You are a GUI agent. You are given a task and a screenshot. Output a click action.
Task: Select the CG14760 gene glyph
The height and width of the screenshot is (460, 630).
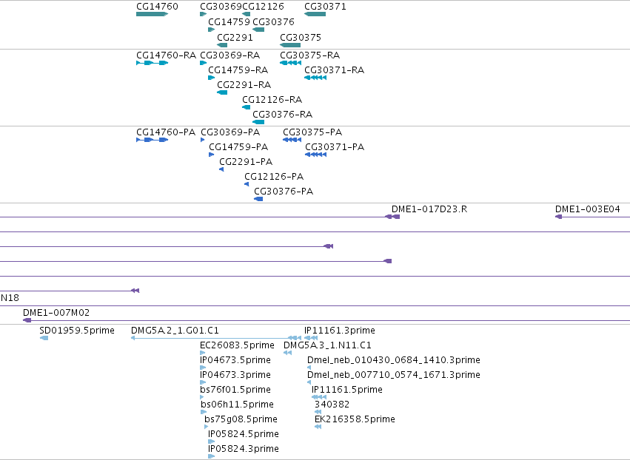152,14
